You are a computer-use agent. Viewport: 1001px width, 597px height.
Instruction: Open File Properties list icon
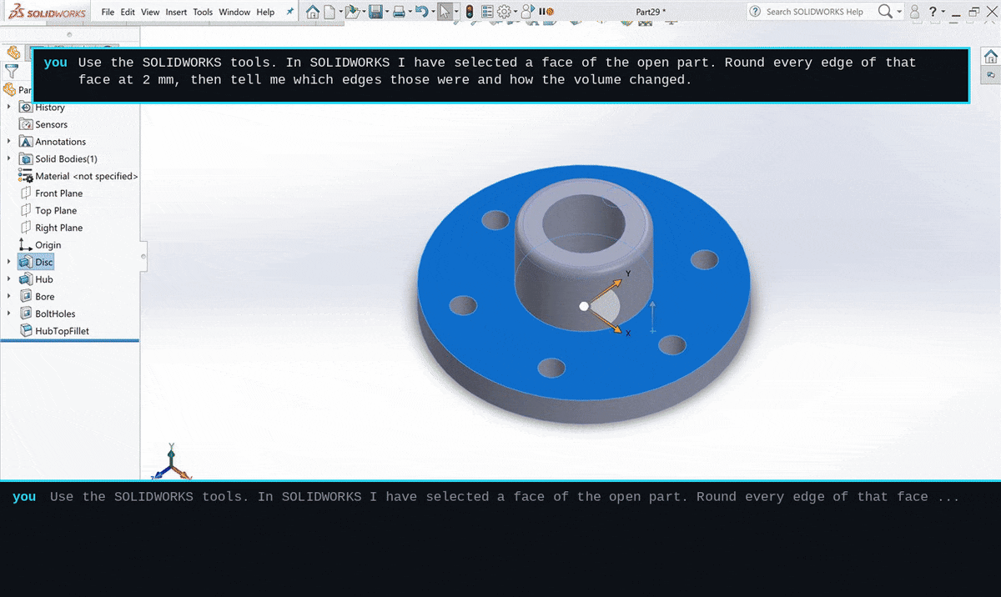[x=487, y=12]
